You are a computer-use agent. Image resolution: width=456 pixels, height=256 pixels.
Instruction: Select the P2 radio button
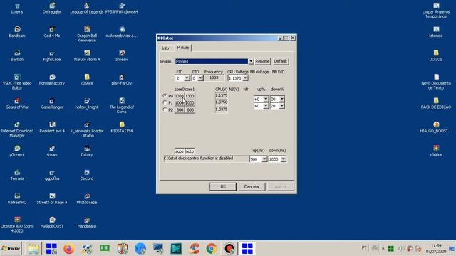point(165,110)
